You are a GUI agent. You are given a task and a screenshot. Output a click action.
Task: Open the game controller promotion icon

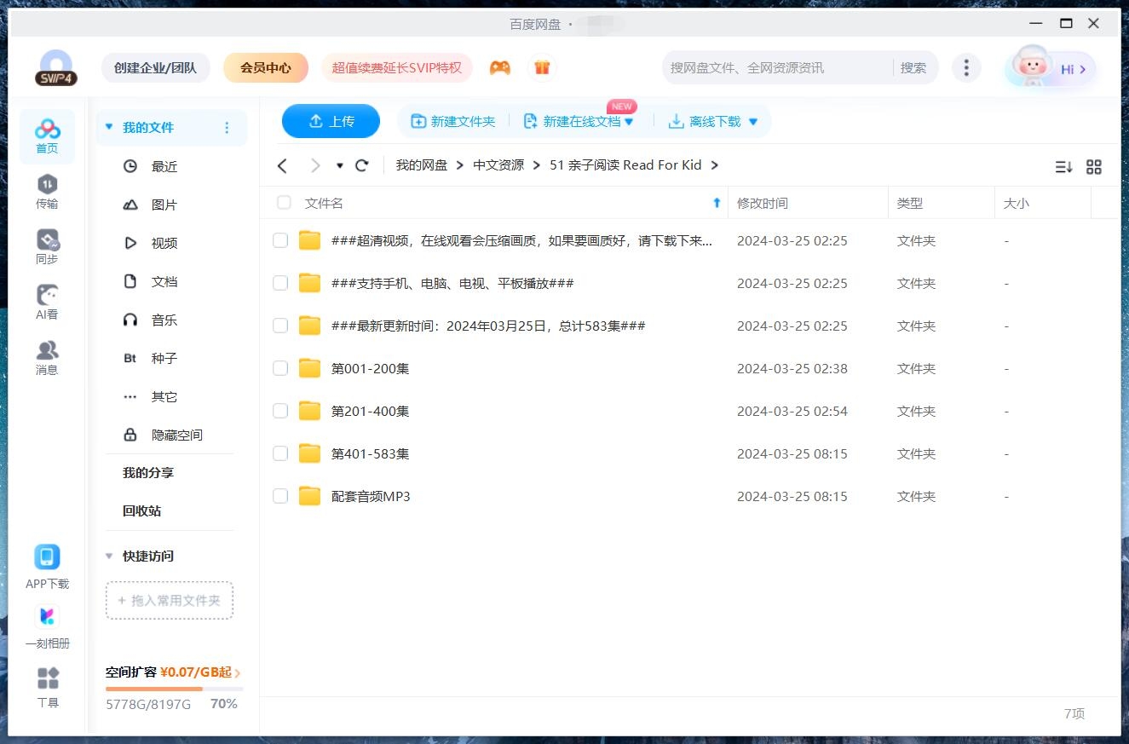tap(500, 66)
